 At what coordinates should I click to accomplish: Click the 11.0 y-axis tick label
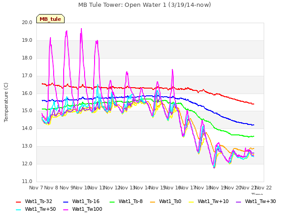click(27, 181)
